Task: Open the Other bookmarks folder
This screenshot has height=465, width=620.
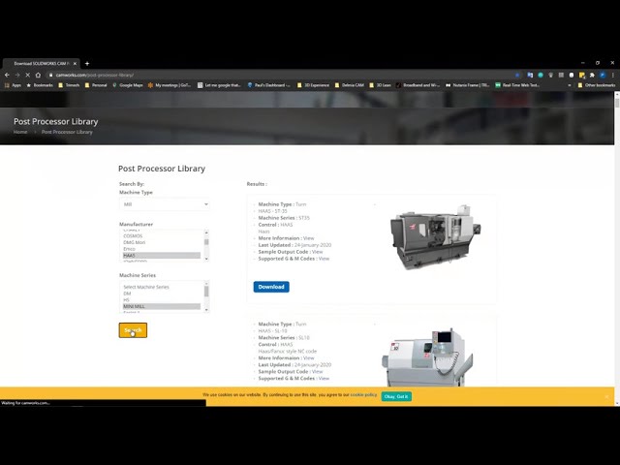Action: (597, 85)
